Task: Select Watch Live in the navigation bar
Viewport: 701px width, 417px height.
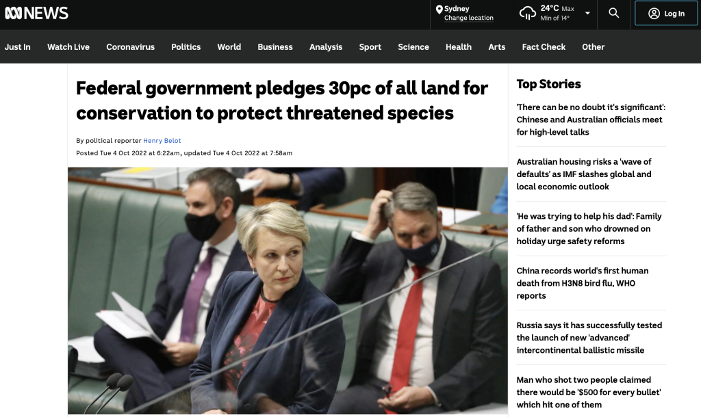Action: pyautogui.click(x=68, y=47)
